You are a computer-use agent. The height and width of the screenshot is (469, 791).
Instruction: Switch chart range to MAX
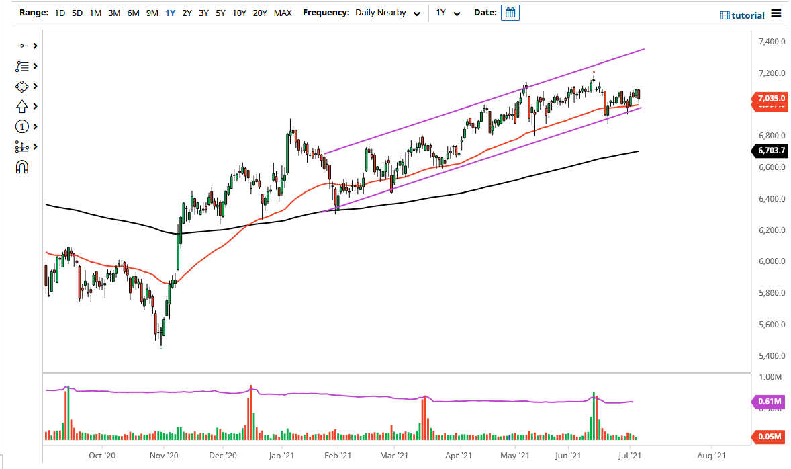pyautogui.click(x=283, y=12)
